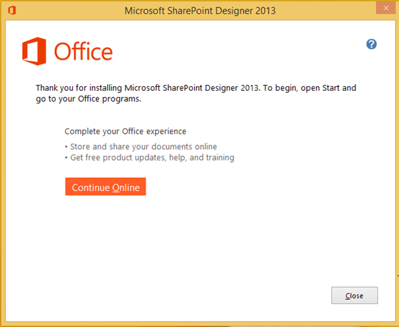Click 'Get free product updates, help, and training'

coord(152,158)
